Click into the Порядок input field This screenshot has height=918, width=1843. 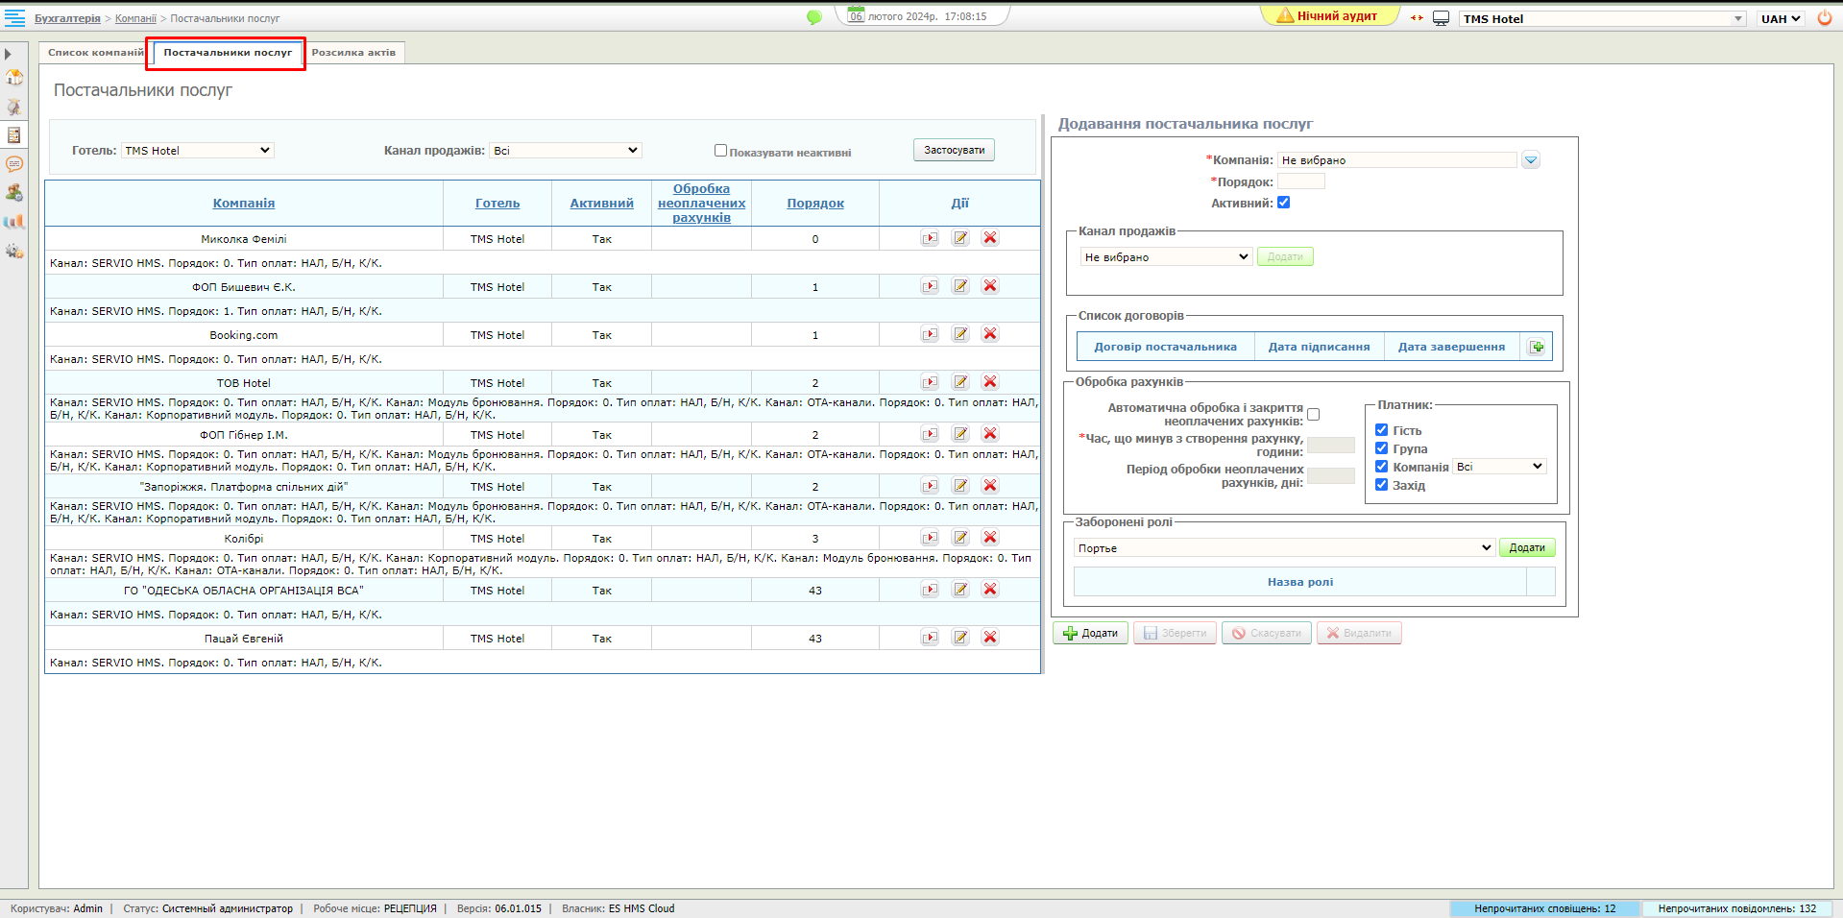click(x=1300, y=181)
